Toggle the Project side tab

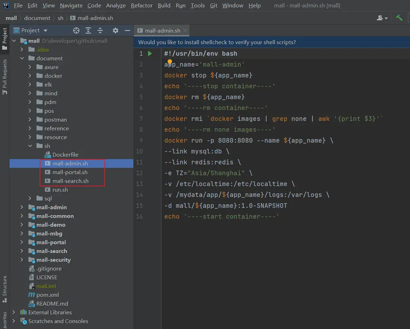5,39
